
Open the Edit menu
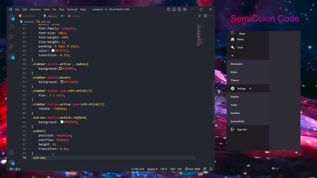(x=24, y=9)
